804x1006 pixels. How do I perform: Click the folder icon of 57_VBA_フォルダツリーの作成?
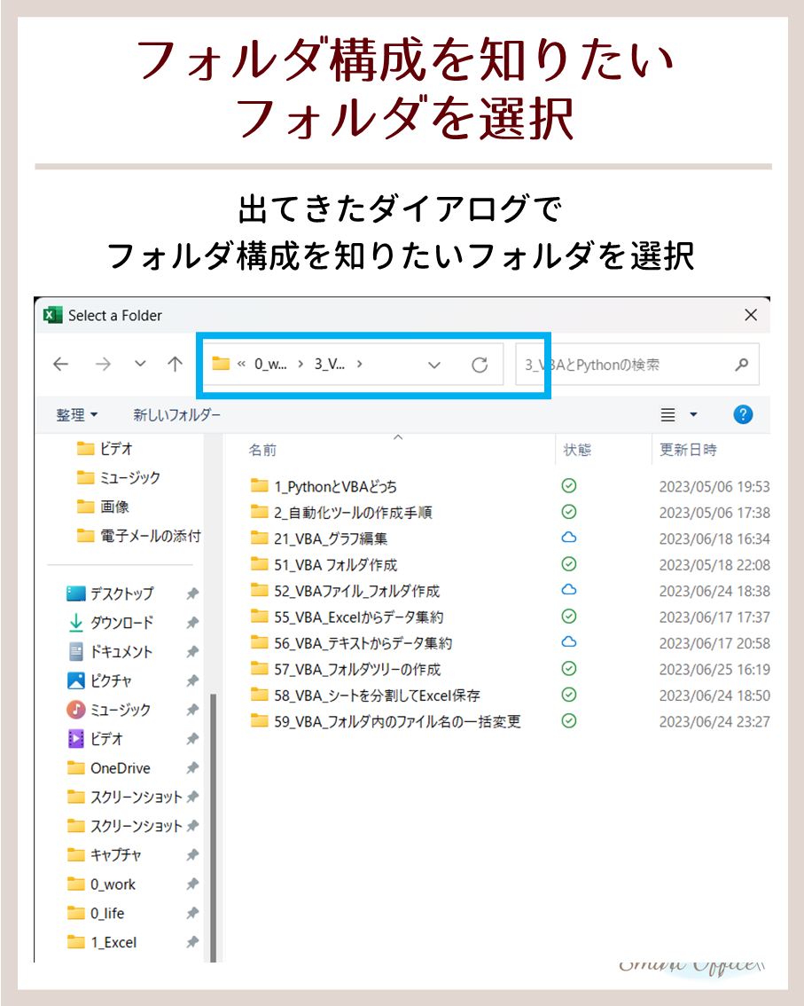259,669
